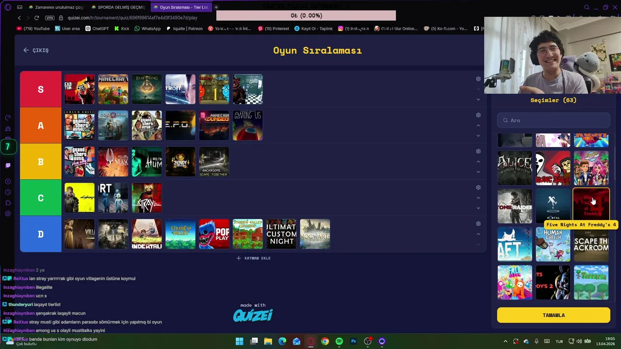Go back with browser back arrow
The width and height of the screenshot is (621, 349).
[x=19, y=18]
